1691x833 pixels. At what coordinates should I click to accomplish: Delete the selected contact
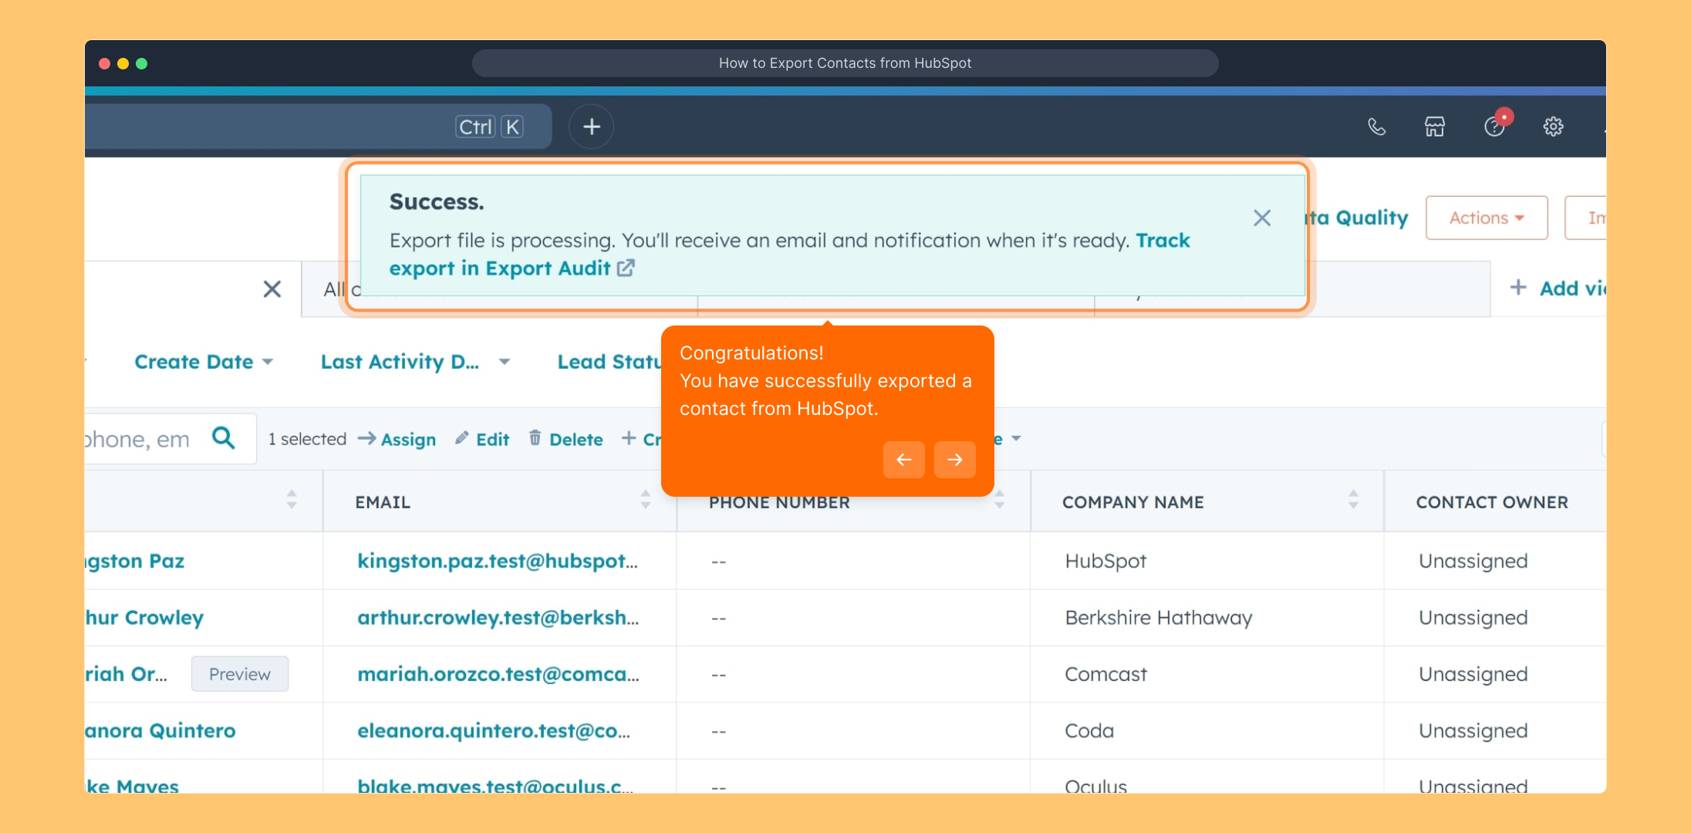tap(566, 440)
